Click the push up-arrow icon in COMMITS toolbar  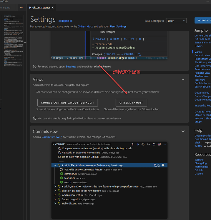pos(132,144)
